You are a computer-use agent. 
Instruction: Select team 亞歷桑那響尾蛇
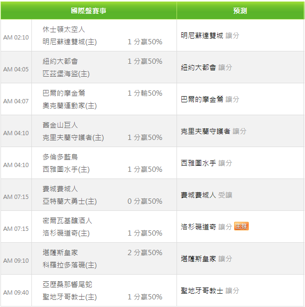tap(68, 285)
